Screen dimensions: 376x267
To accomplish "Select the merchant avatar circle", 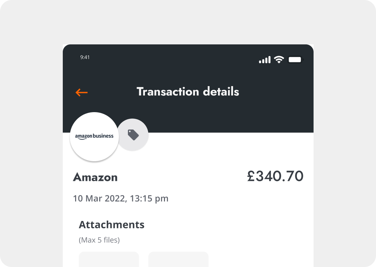I will [94, 137].
